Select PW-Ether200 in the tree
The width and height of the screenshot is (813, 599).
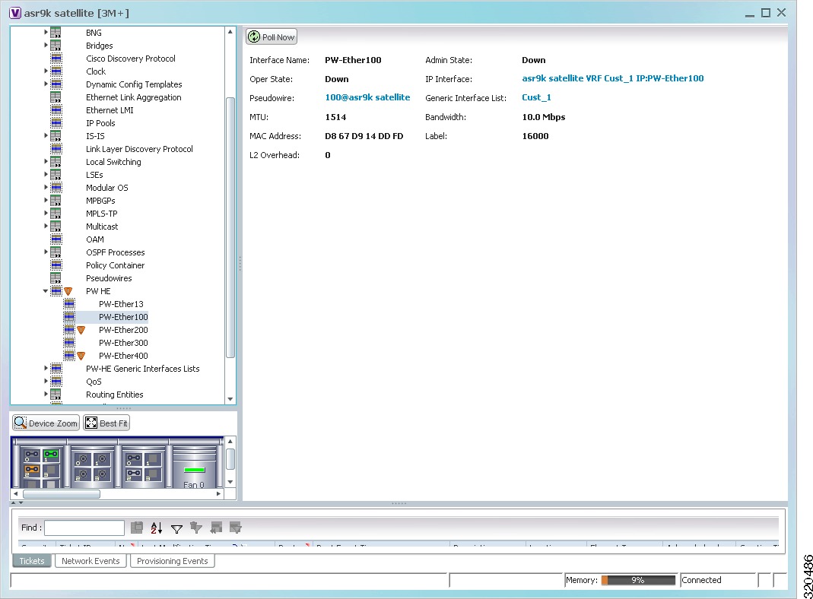[x=123, y=330]
